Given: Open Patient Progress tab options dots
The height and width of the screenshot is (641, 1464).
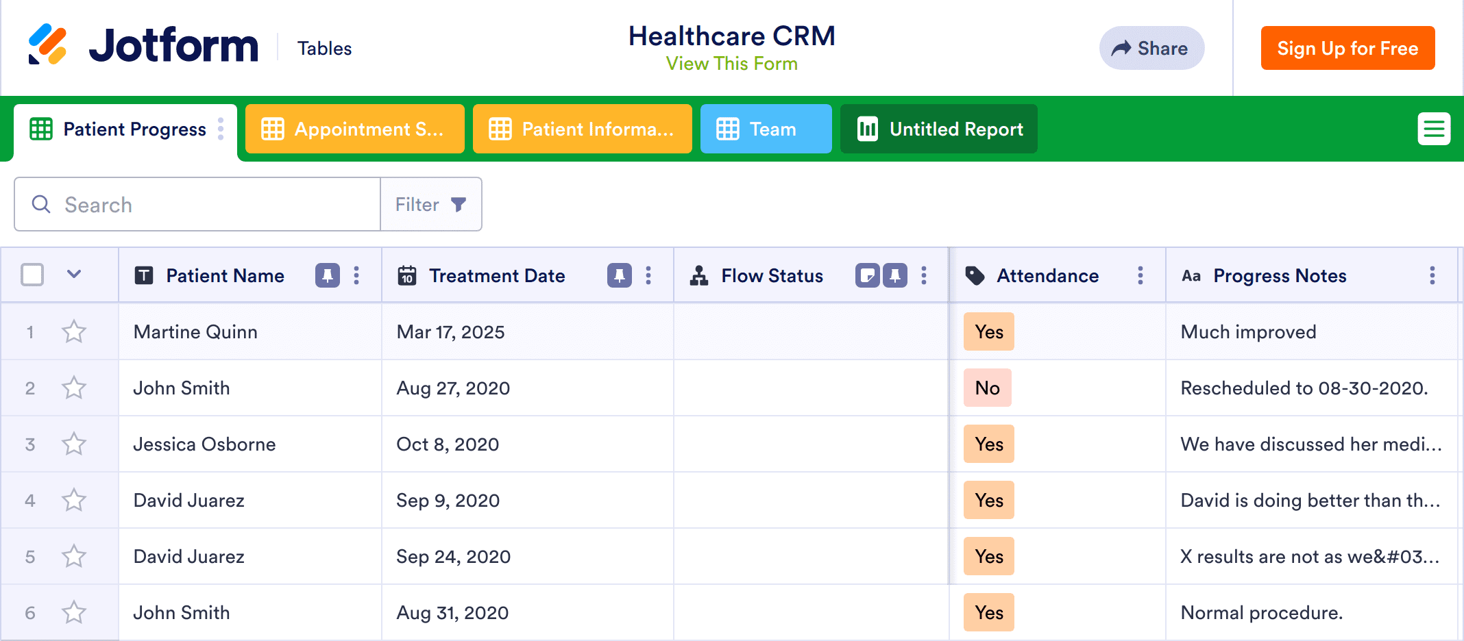Looking at the screenshot, I should [221, 129].
